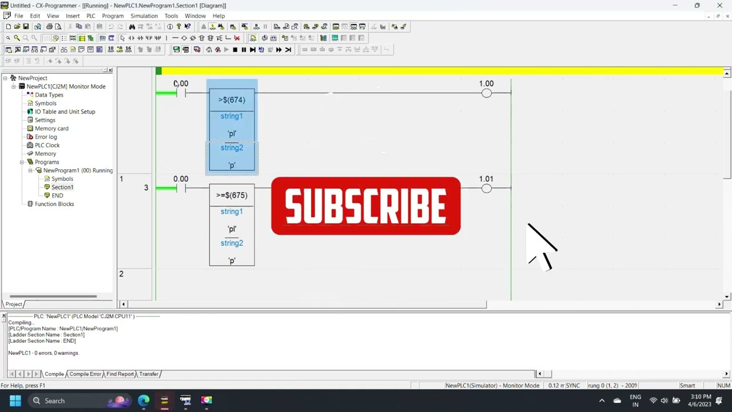732x412 pixels.
Task: Switch to the Transfer tab
Action: pyautogui.click(x=149, y=374)
